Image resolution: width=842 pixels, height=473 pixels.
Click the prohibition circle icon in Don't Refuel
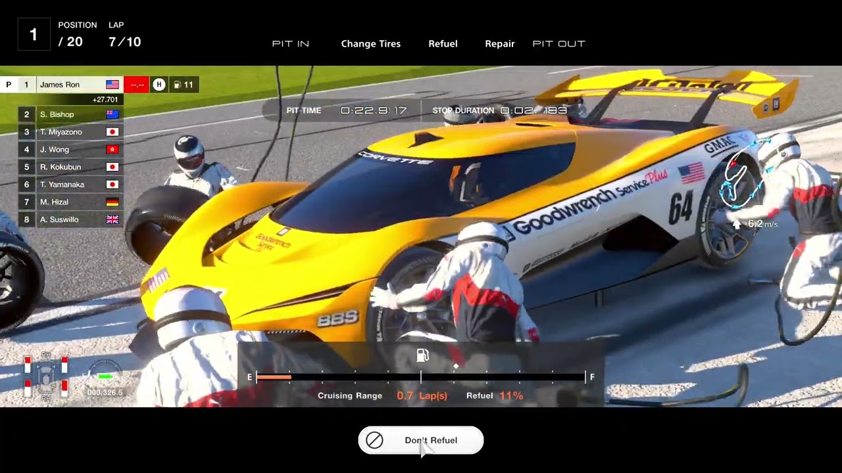tap(374, 440)
